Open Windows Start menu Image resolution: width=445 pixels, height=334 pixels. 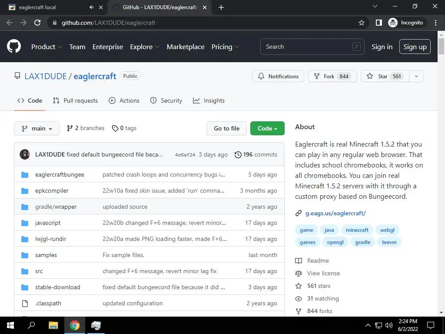click(x=10, y=325)
